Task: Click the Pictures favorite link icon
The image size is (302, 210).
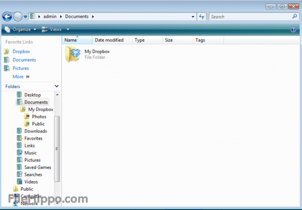Action: pos(7,68)
